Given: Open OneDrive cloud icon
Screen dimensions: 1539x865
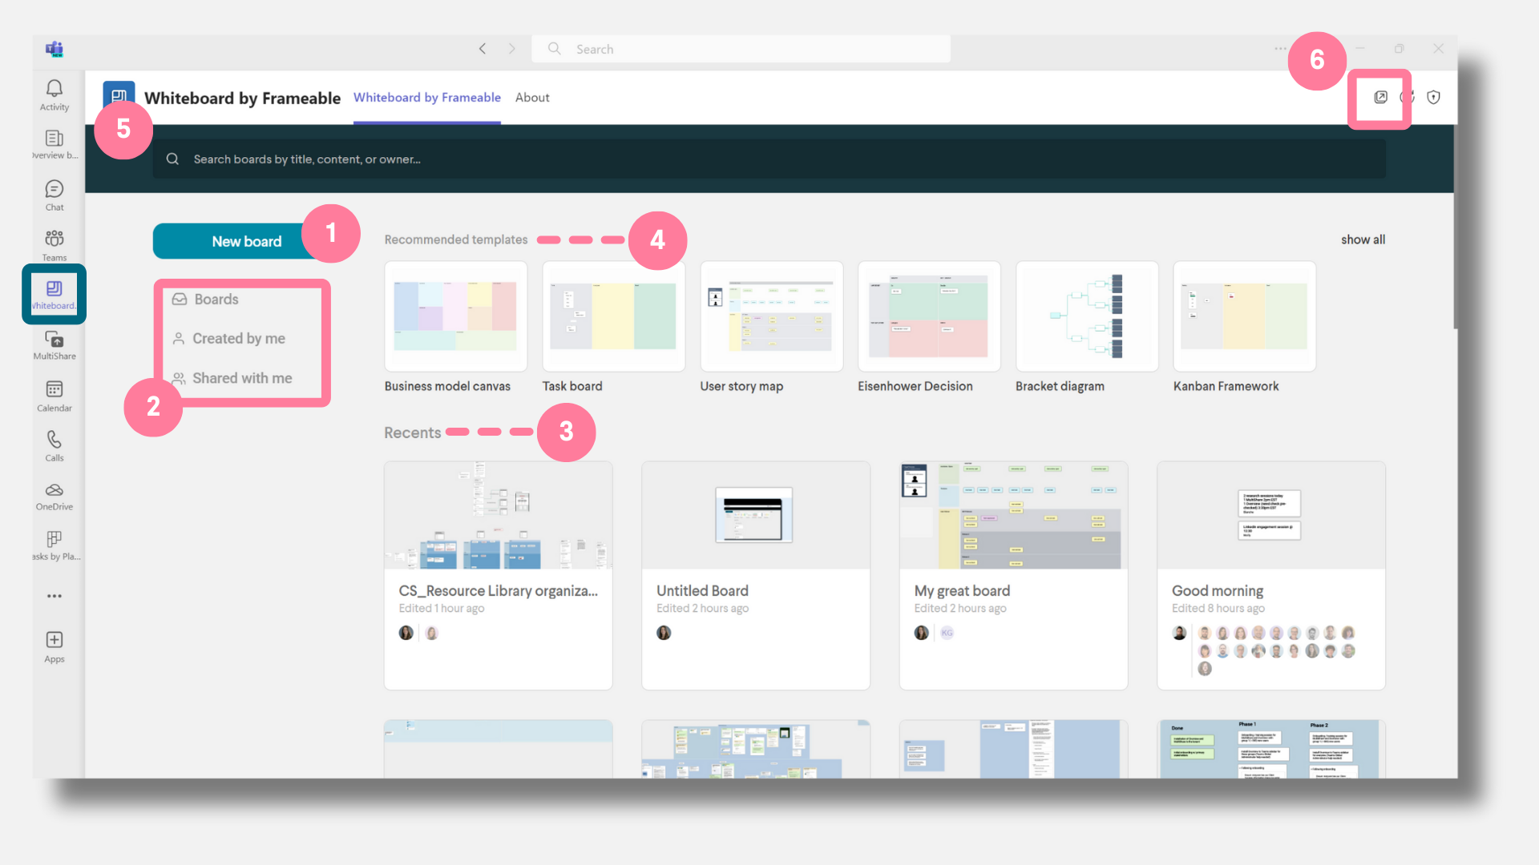Looking at the screenshot, I should [x=54, y=495].
